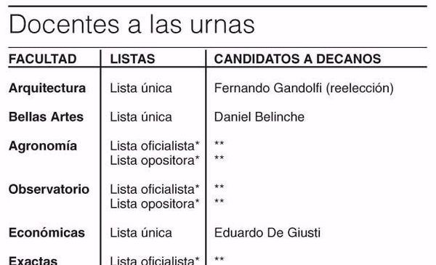Click 'Lista oficialista*' under Observatorio
The width and height of the screenshot is (436, 265).
coord(155,189)
